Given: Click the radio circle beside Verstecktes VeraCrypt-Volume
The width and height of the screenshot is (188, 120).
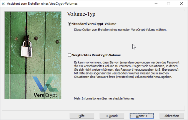Looking at the screenshot, I should click(x=69, y=55).
